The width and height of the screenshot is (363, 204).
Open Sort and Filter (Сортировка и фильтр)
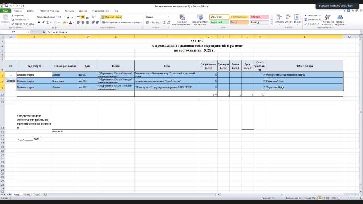coord(327,20)
